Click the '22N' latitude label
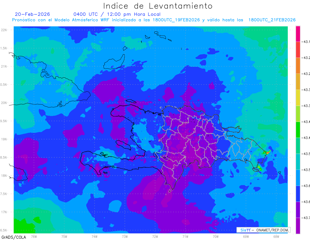Viewport: 310px width, 240px height. click(4, 30)
